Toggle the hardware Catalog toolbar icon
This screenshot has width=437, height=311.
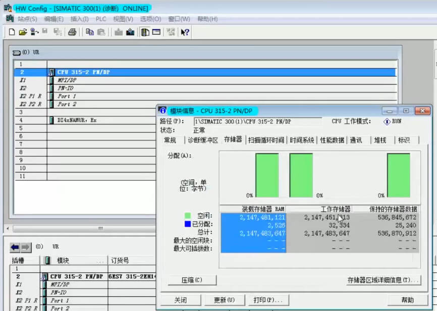click(x=145, y=32)
